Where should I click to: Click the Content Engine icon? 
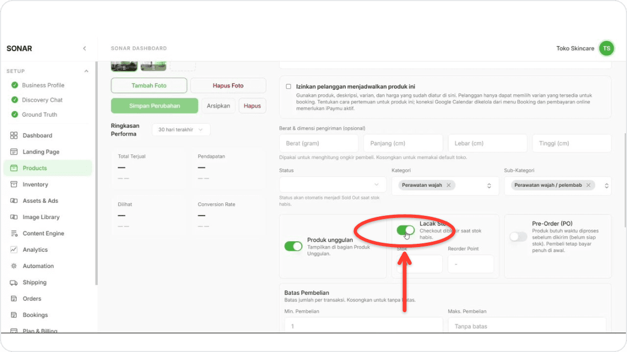pos(14,234)
